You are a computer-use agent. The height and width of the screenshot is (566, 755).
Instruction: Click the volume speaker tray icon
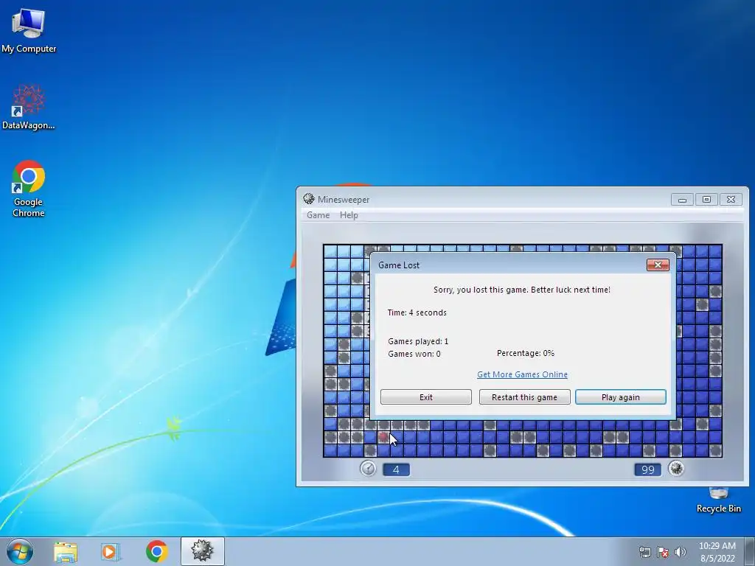tap(681, 552)
